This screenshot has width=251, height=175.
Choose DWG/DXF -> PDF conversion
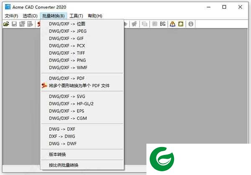(82, 78)
